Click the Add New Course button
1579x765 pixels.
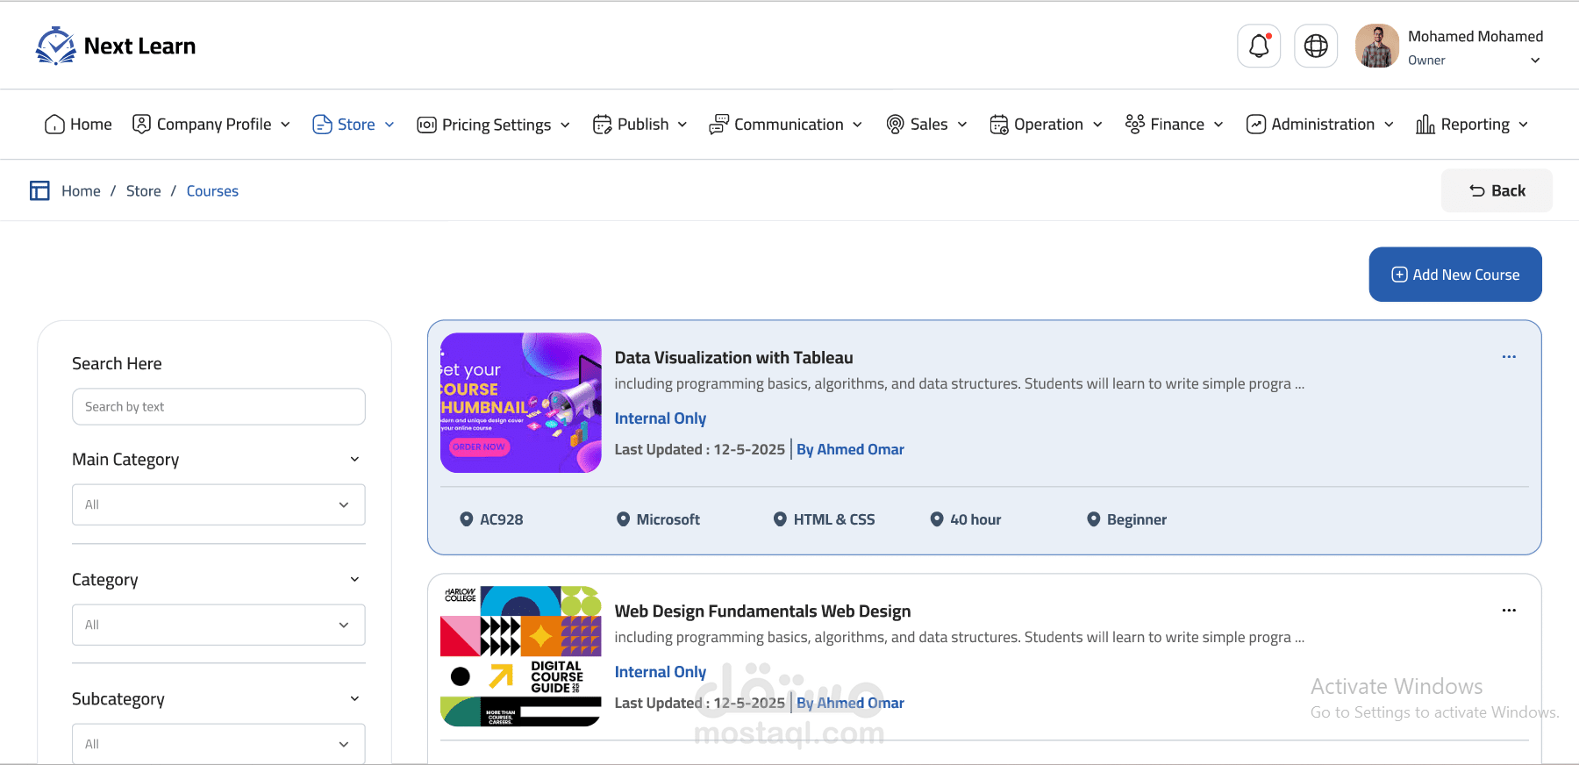pos(1455,275)
